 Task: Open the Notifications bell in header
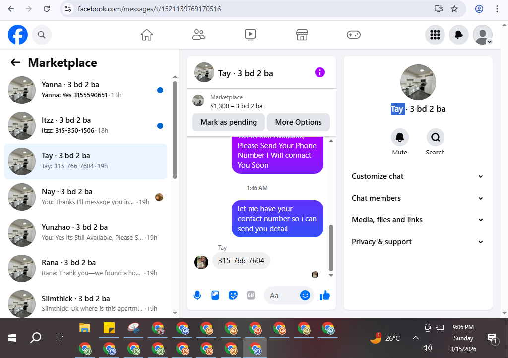pyautogui.click(x=459, y=35)
